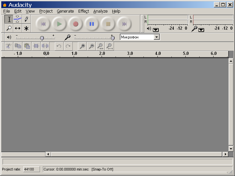Viewport: 235px width, 176px height.
Task: Click the Cut scissors icon
Action: point(9,46)
